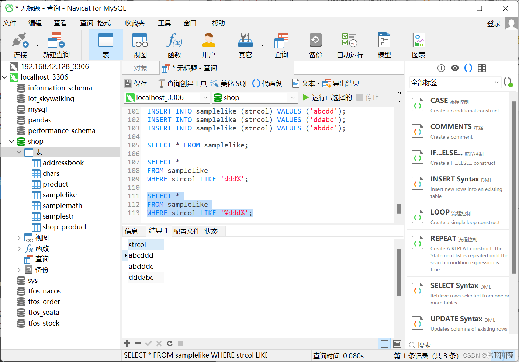Open the Backup (备份) toolbar icon
Viewport: 519px width, 362px height.
point(316,45)
